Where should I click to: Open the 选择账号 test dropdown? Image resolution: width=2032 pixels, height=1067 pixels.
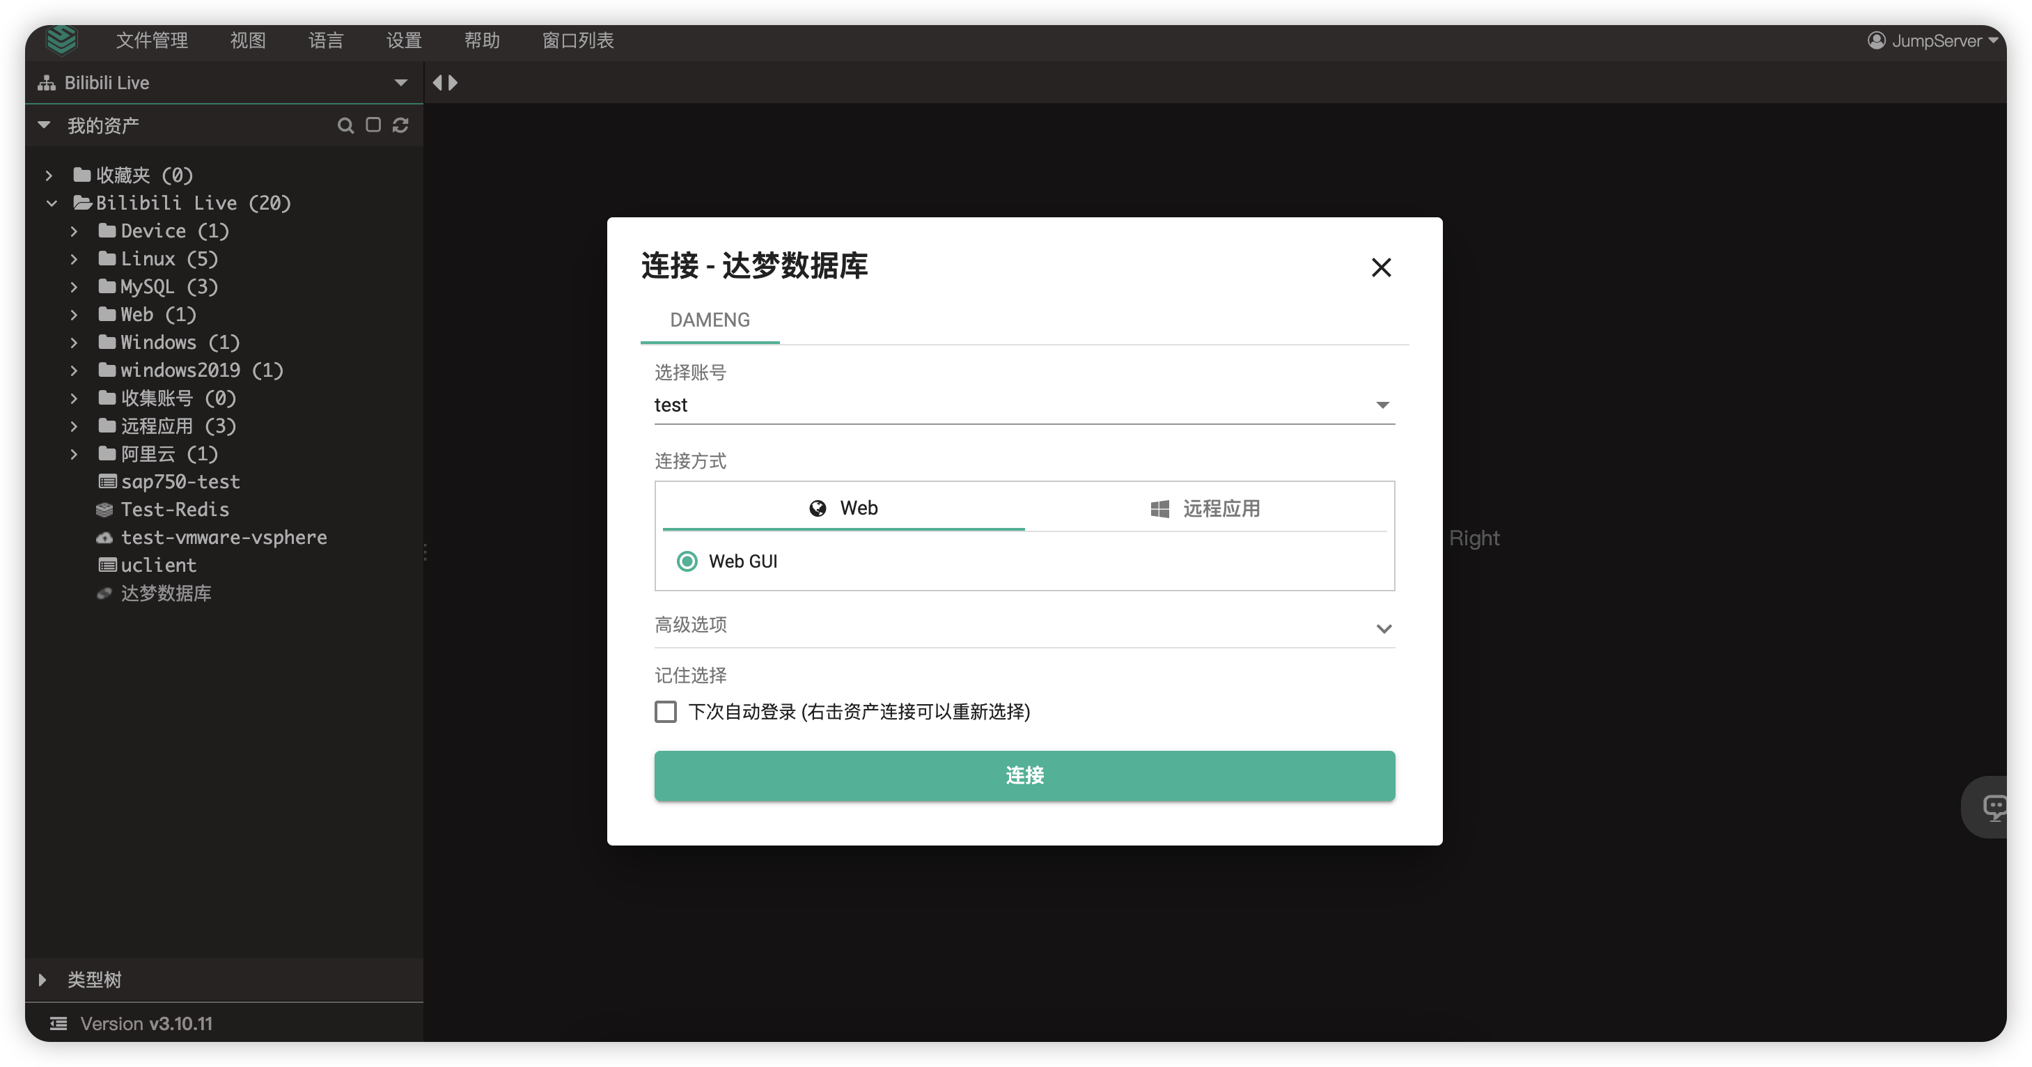[1024, 405]
